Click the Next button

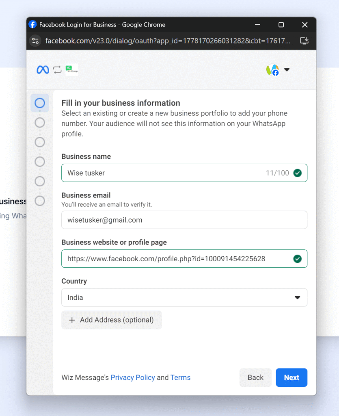coord(291,377)
